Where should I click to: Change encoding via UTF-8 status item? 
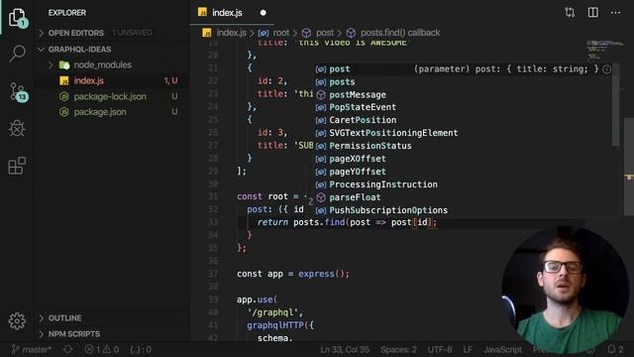(x=440, y=349)
